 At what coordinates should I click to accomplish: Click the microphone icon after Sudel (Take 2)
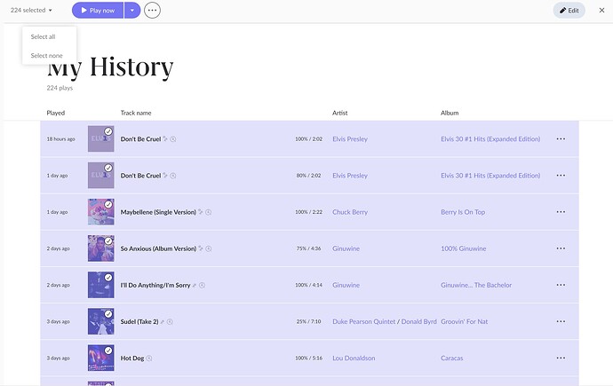pyautogui.click(x=163, y=322)
